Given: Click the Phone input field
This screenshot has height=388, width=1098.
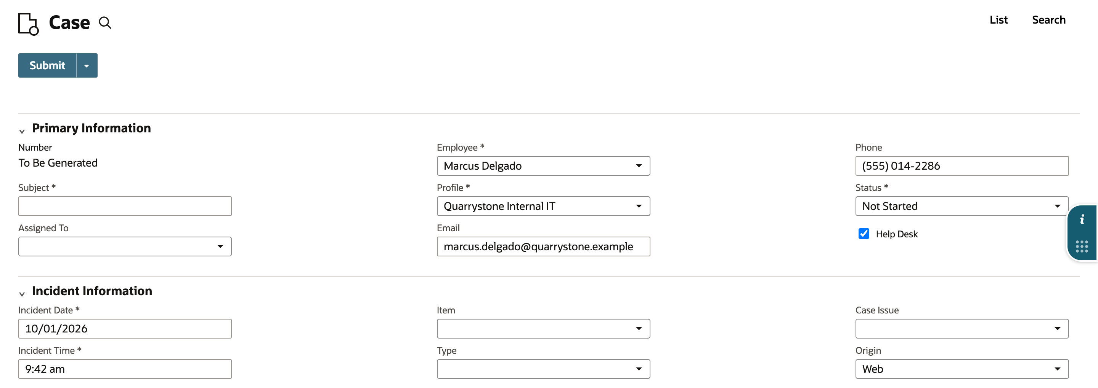Looking at the screenshot, I should tap(962, 166).
